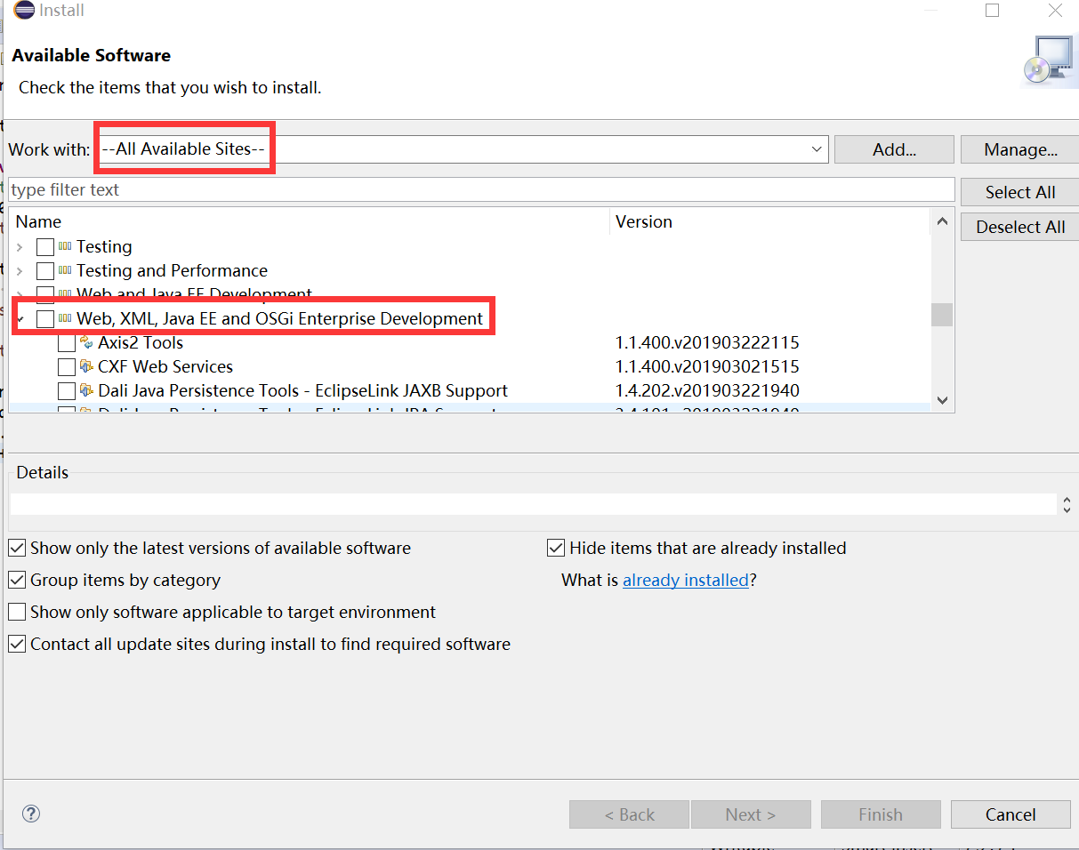Open the Work with sites dropdown arrow
Screen dimensions: 1079x850
click(x=817, y=149)
